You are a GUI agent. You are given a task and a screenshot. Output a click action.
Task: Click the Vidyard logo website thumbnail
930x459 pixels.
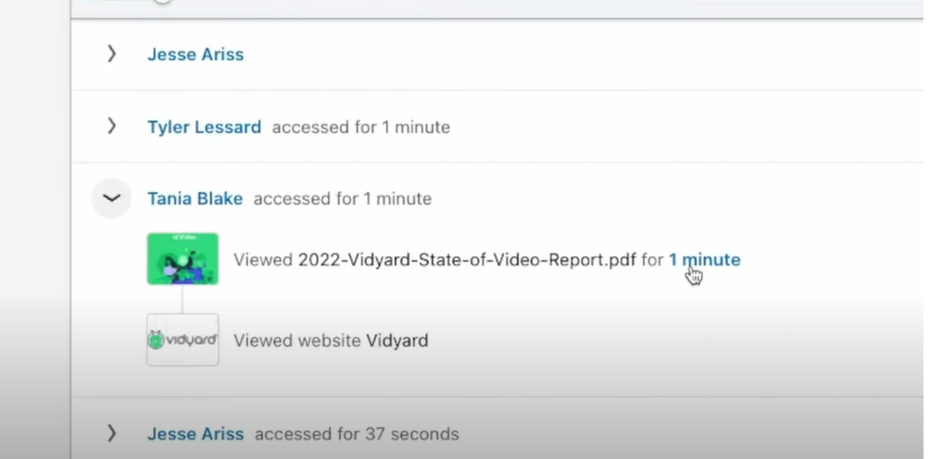pos(183,340)
